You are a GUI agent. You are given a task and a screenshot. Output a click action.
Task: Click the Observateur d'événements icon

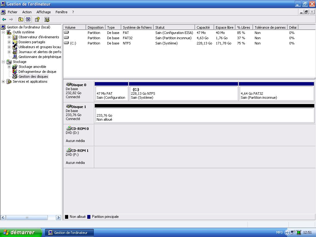coord(15,37)
